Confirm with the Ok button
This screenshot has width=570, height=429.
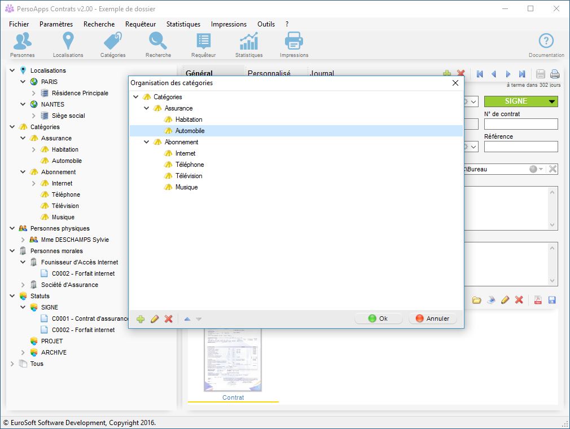click(x=378, y=319)
